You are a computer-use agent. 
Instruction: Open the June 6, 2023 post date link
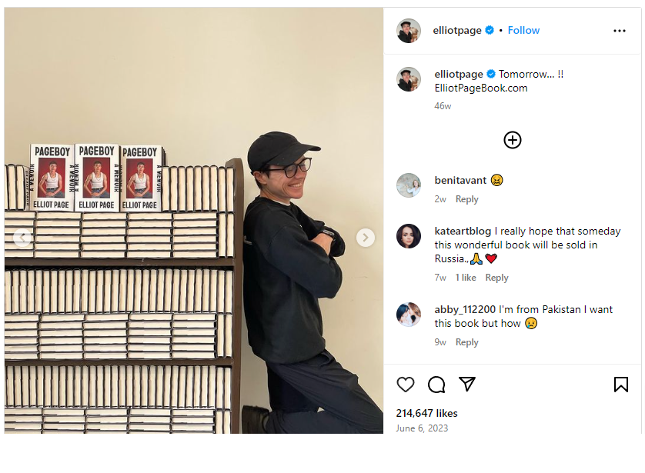[x=422, y=428]
